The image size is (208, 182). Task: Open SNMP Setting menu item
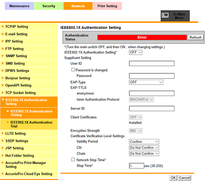[29, 56]
